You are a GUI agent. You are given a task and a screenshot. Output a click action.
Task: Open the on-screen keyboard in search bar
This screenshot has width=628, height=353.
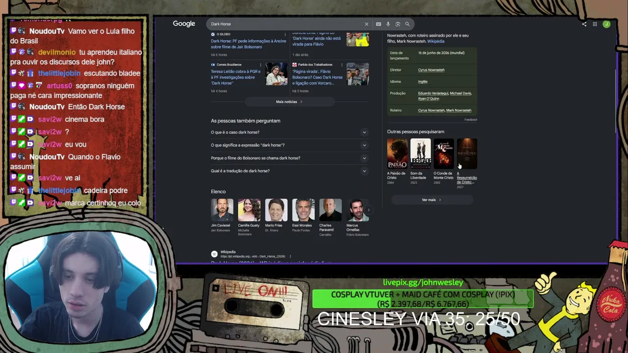coord(378,24)
